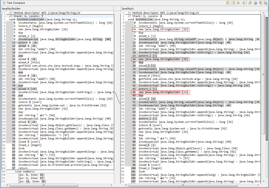This screenshot has width=269, height=188.
Task: Click left line '97 return'
Action: (20, 168)
